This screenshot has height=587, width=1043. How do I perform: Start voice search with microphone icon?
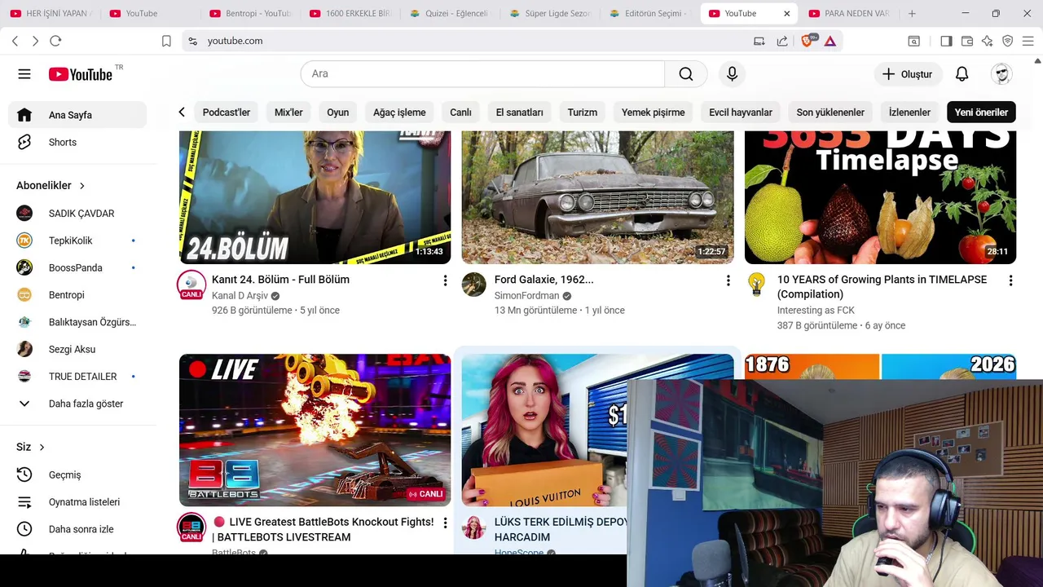tap(732, 74)
